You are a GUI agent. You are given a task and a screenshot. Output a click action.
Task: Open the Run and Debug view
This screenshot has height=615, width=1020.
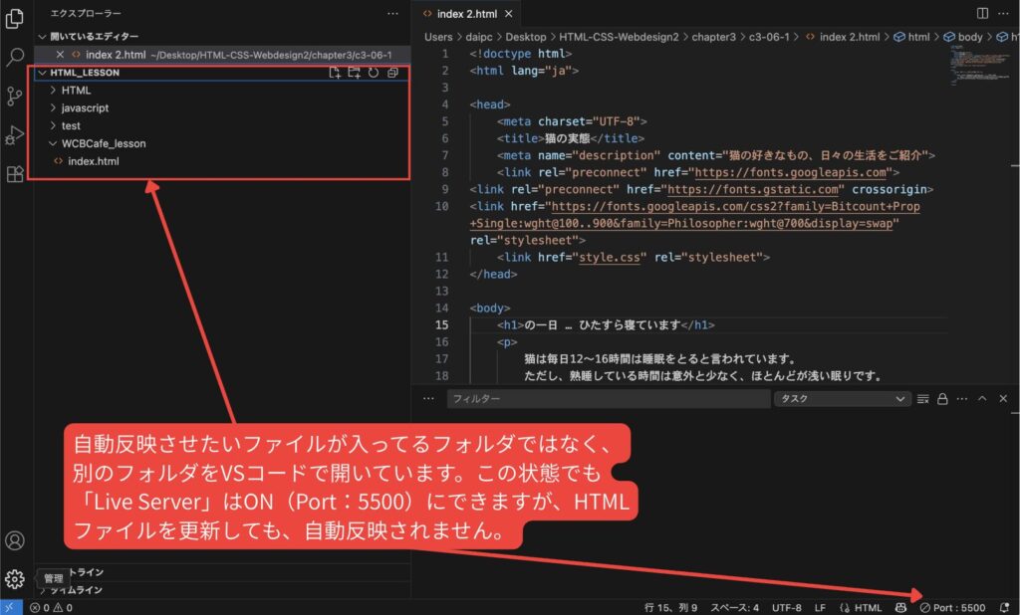[15, 134]
